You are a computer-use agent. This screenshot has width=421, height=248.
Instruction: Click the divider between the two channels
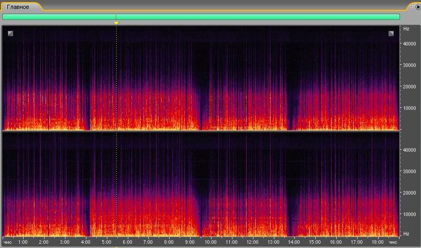tap(201, 131)
